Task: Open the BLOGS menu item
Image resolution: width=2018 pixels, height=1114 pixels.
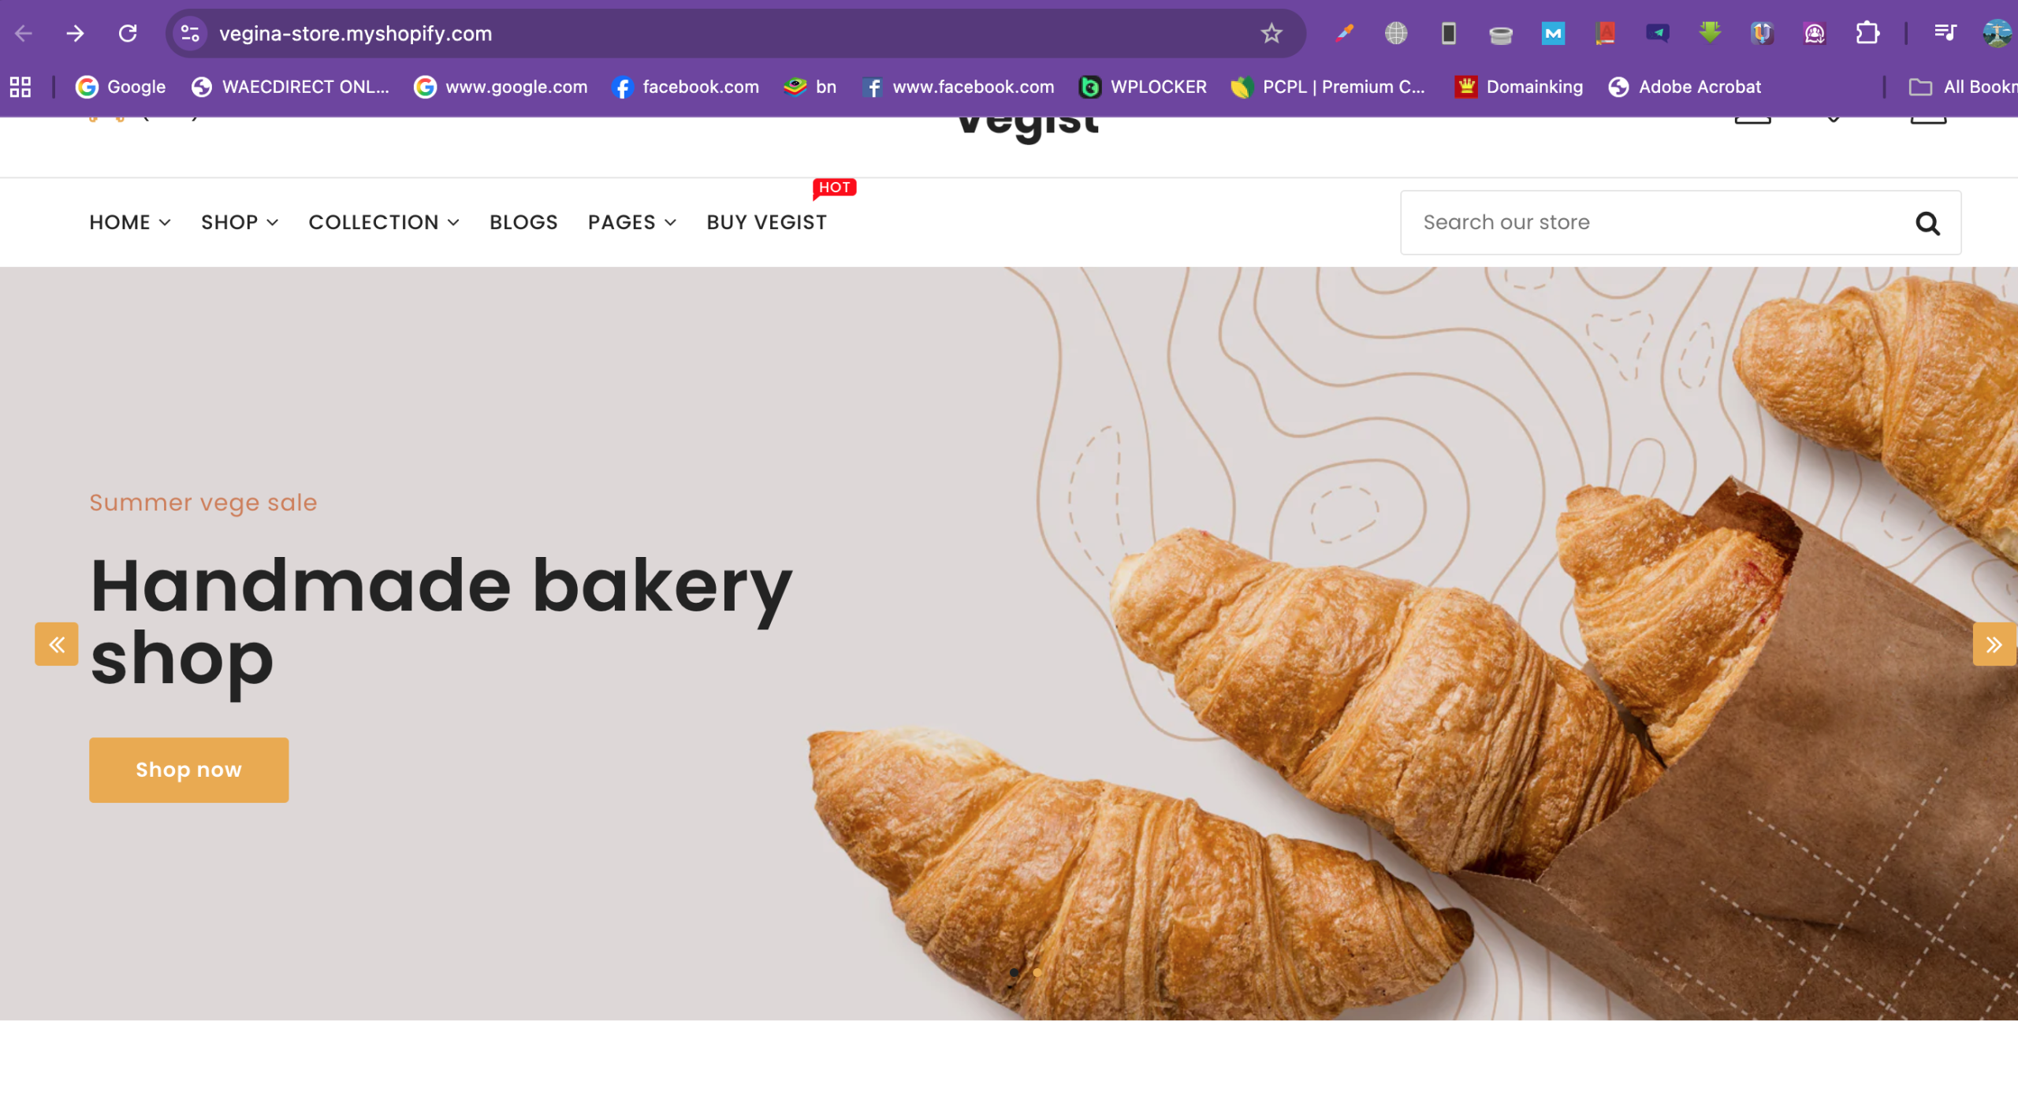Action: tap(523, 222)
